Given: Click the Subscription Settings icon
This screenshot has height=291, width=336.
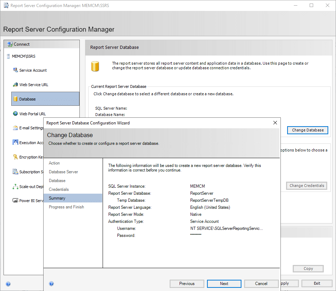Looking at the screenshot, I should (15, 172).
